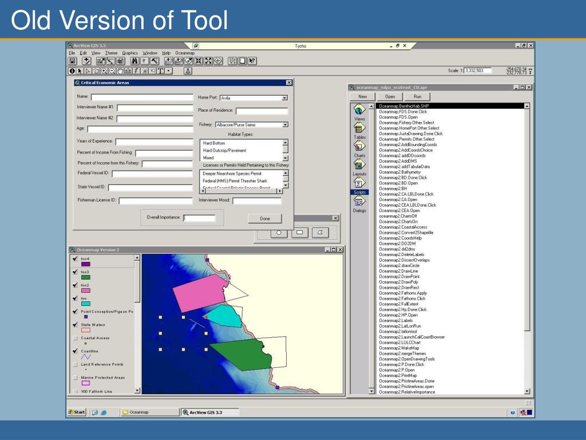
Task: Open the Window menu
Action: click(x=150, y=53)
